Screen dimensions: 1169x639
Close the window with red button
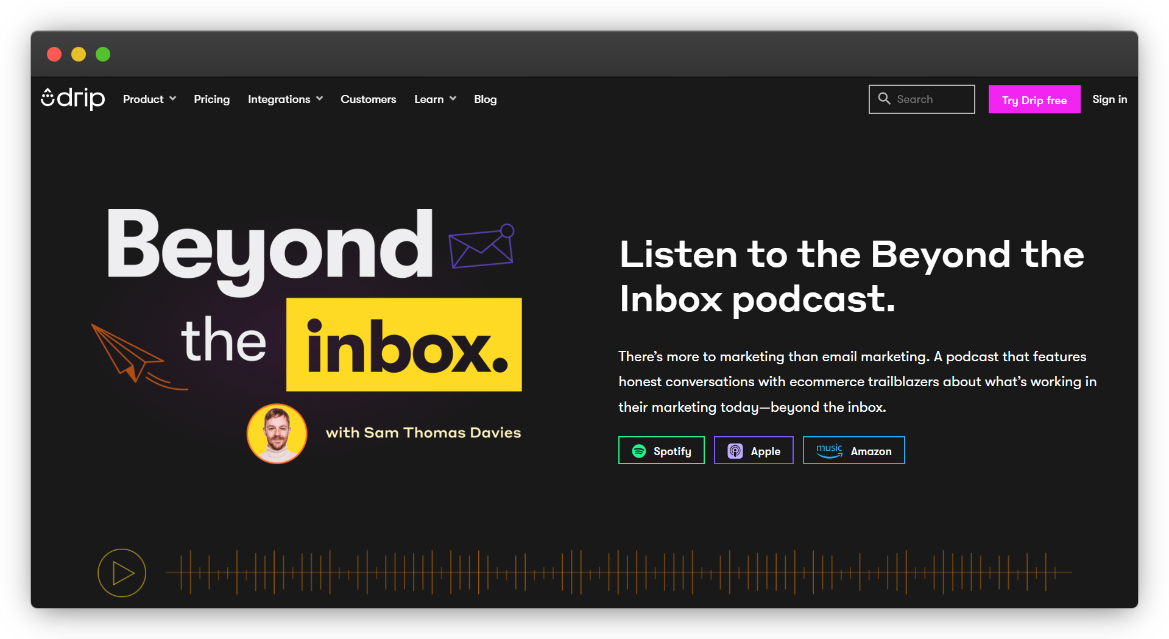(54, 54)
